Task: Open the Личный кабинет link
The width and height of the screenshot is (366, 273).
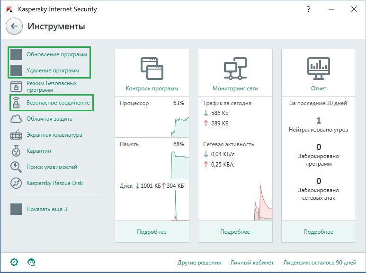Action: click(252, 263)
